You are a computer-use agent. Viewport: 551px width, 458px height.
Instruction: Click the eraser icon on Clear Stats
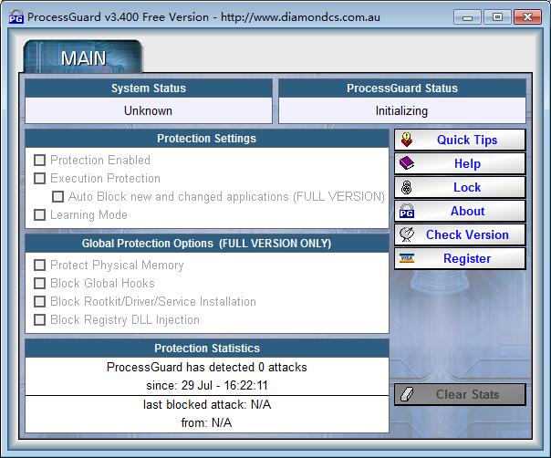pos(407,394)
